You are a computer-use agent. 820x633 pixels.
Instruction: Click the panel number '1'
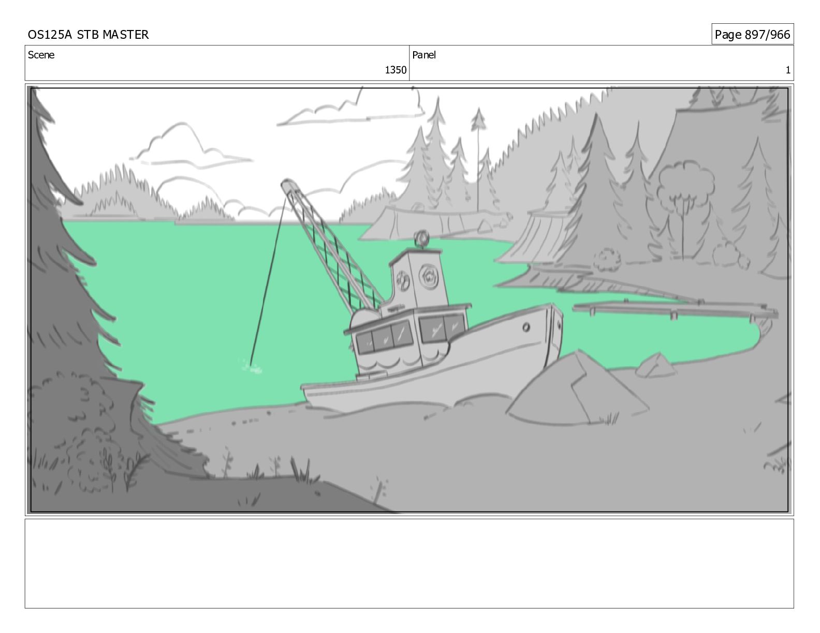788,70
